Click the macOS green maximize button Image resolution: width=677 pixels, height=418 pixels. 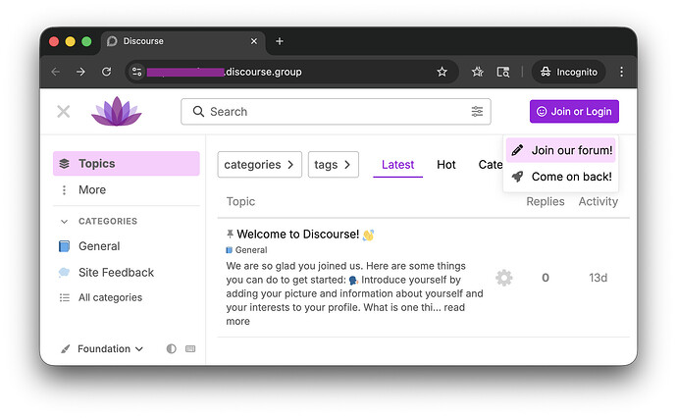(x=86, y=41)
